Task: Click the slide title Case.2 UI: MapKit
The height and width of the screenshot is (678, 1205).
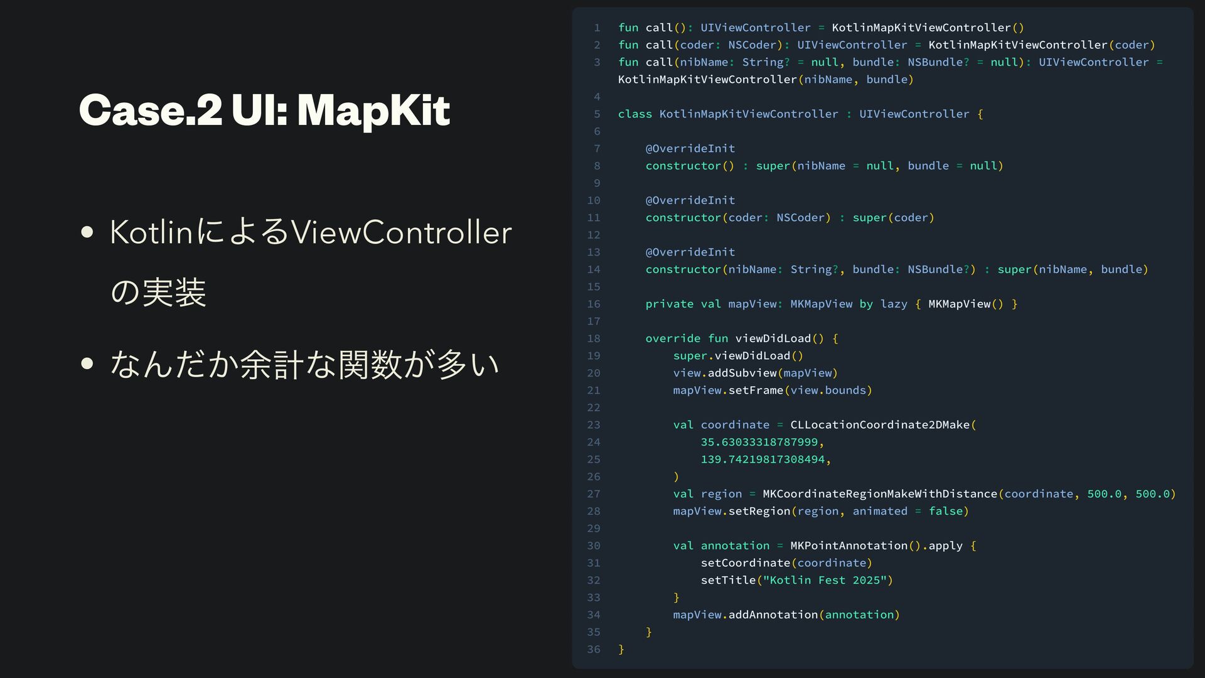Action: [x=264, y=110]
